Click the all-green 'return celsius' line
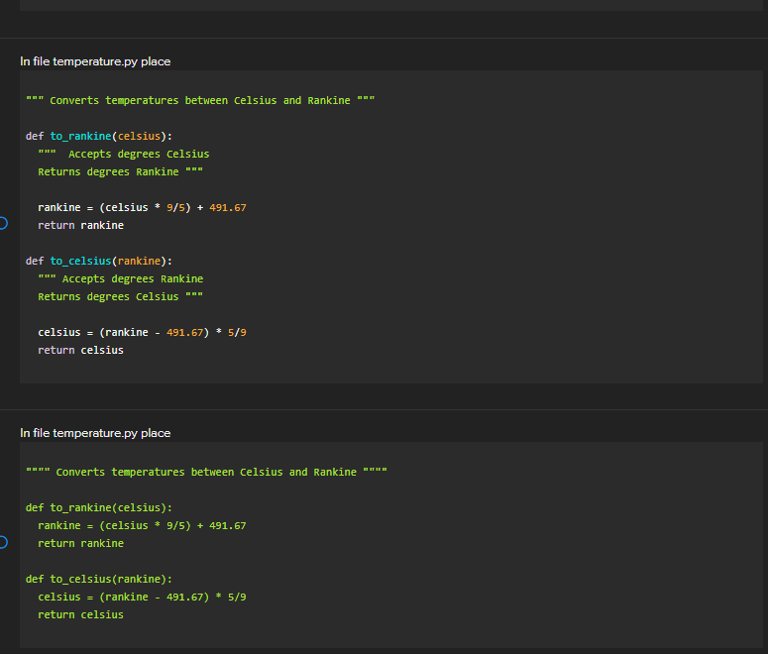The image size is (768, 654). point(81,614)
